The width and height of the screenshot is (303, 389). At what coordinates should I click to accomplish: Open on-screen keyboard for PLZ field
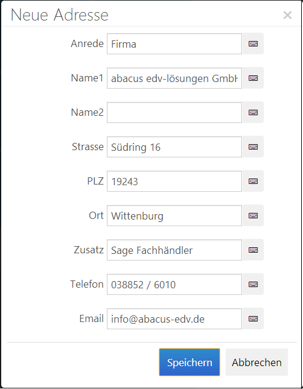(253, 181)
